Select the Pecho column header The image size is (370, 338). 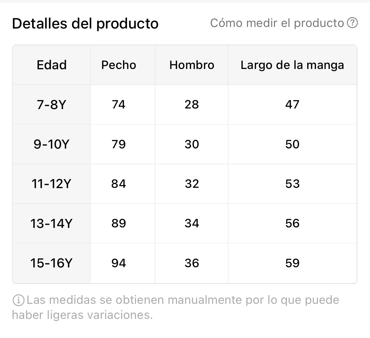(x=119, y=65)
